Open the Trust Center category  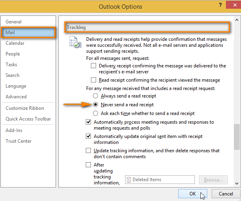click(18, 141)
